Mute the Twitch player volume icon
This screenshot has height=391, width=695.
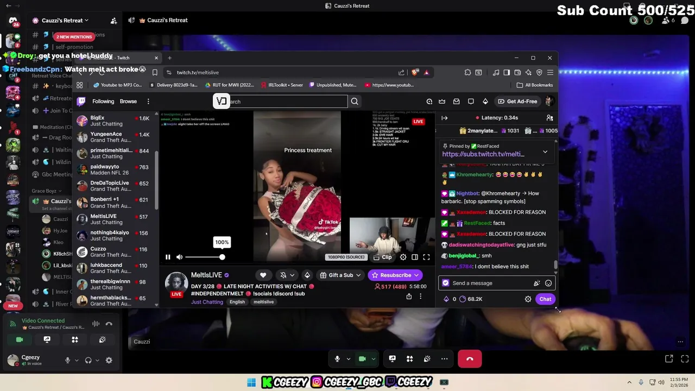pyautogui.click(x=180, y=257)
